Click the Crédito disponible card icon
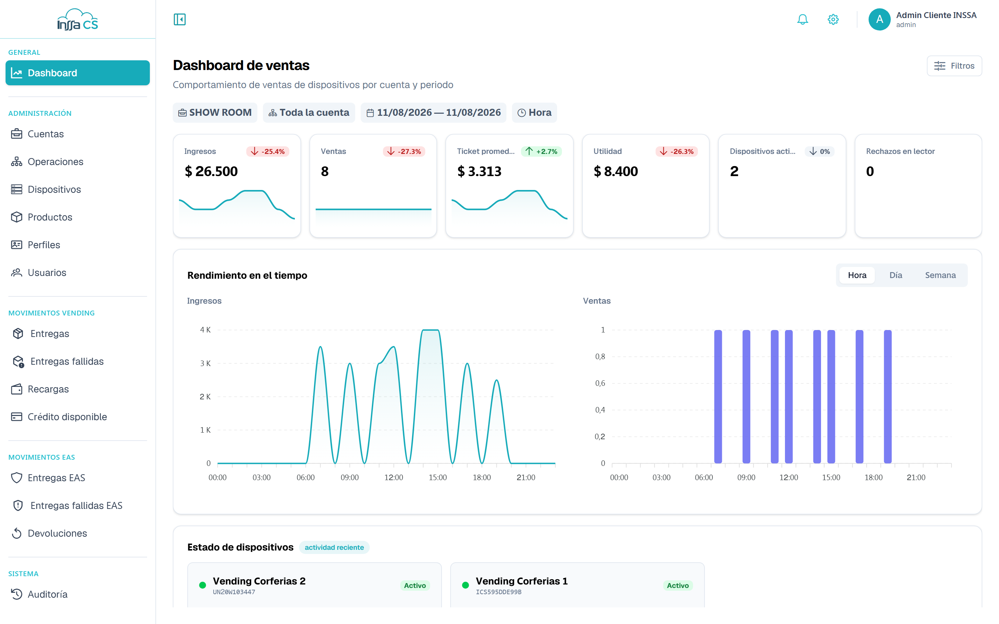The image size is (999, 624). pyautogui.click(x=17, y=417)
